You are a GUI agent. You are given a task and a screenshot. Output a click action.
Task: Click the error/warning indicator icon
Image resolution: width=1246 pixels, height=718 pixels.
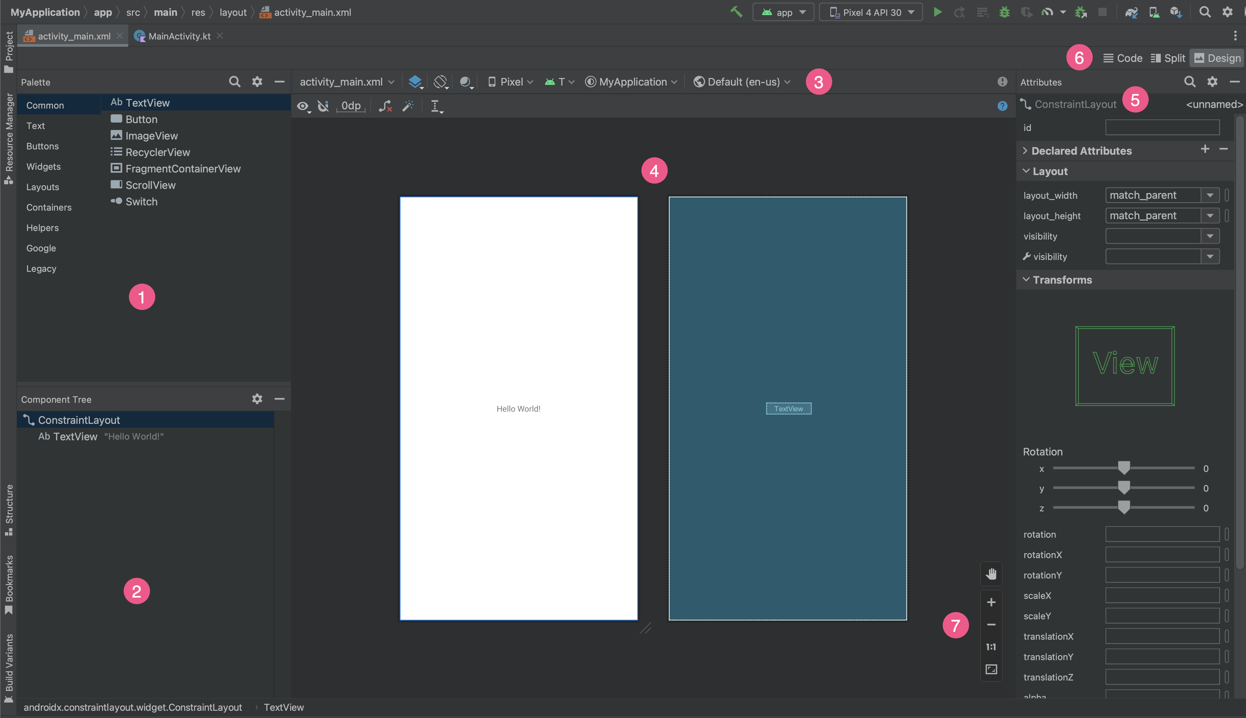click(x=1002, y=81)
